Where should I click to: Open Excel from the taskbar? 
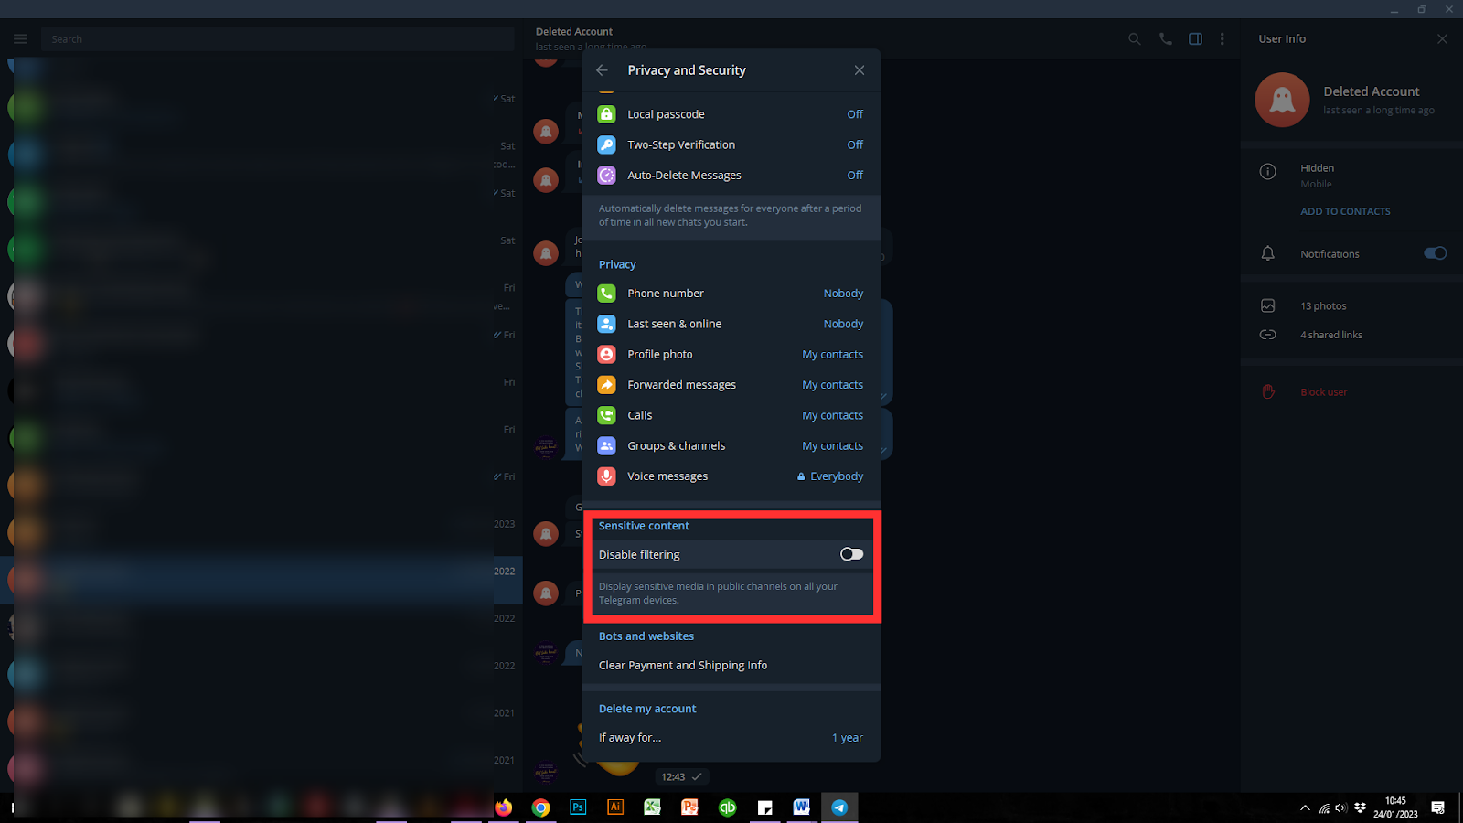(x=653, y=807)
